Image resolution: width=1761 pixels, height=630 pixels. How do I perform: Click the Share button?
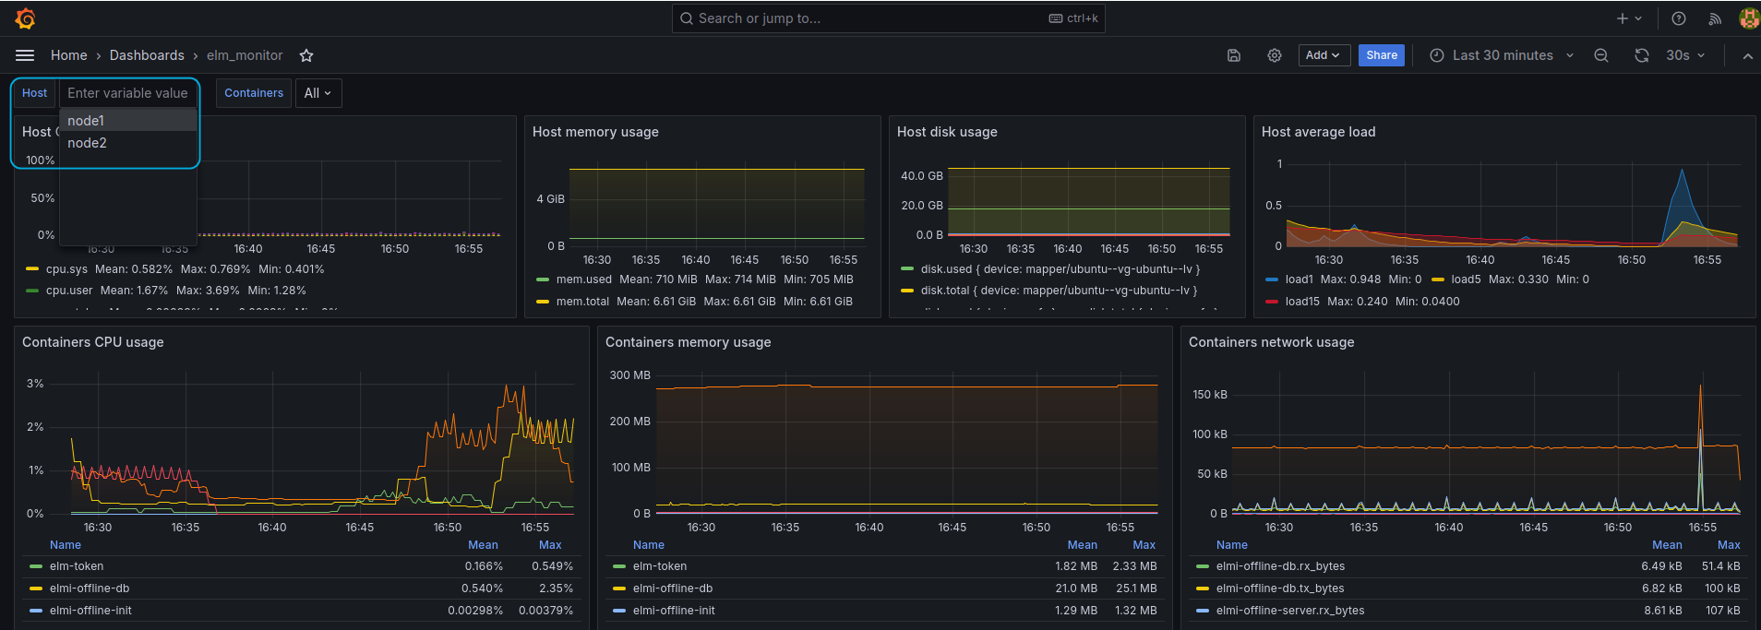tap(1381, 55)
